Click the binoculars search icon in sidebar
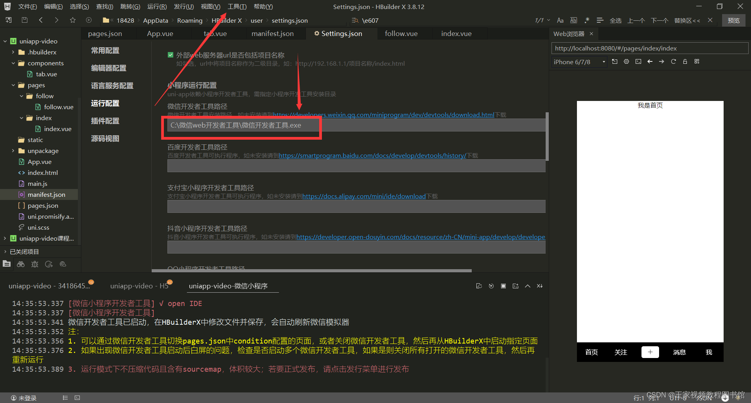This screenshot has width=751, height=403. coord(21,264)
